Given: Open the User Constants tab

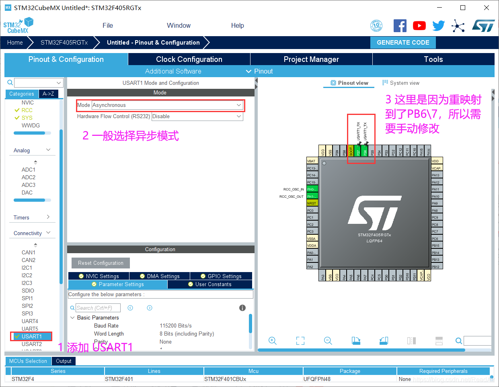Looking at the screenshot, I should pyautogui.click(x=210, y=284).
